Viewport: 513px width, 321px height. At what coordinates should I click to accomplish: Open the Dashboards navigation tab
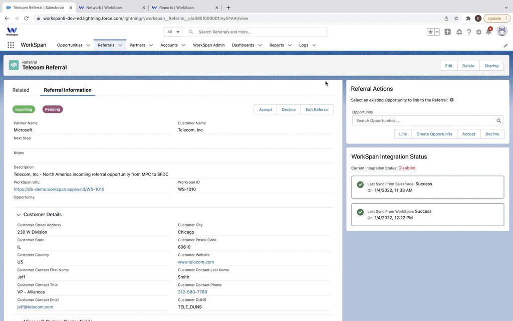(243, 45)
